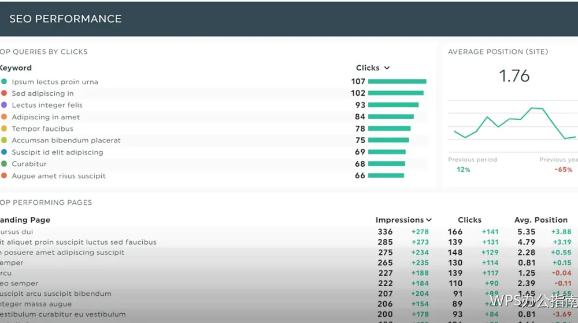
Task: Click the lime dot beside Accumsan bibendum placerat
Action: 4,140
